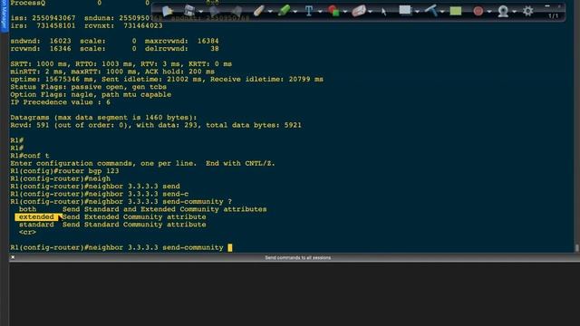Click 'Option Flags: nagle, path mtu capable' line
Image resolution: width=580 pixels, height=326 pixels.
click(x=91, y=94)
